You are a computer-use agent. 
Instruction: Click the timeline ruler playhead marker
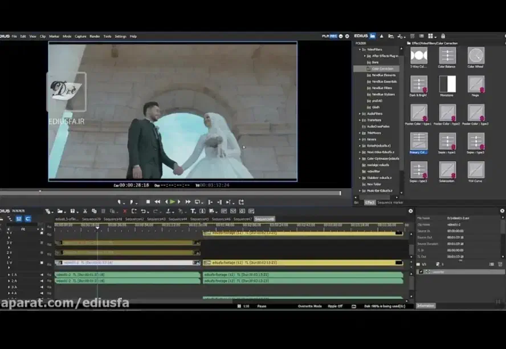[x=97, y=227]
